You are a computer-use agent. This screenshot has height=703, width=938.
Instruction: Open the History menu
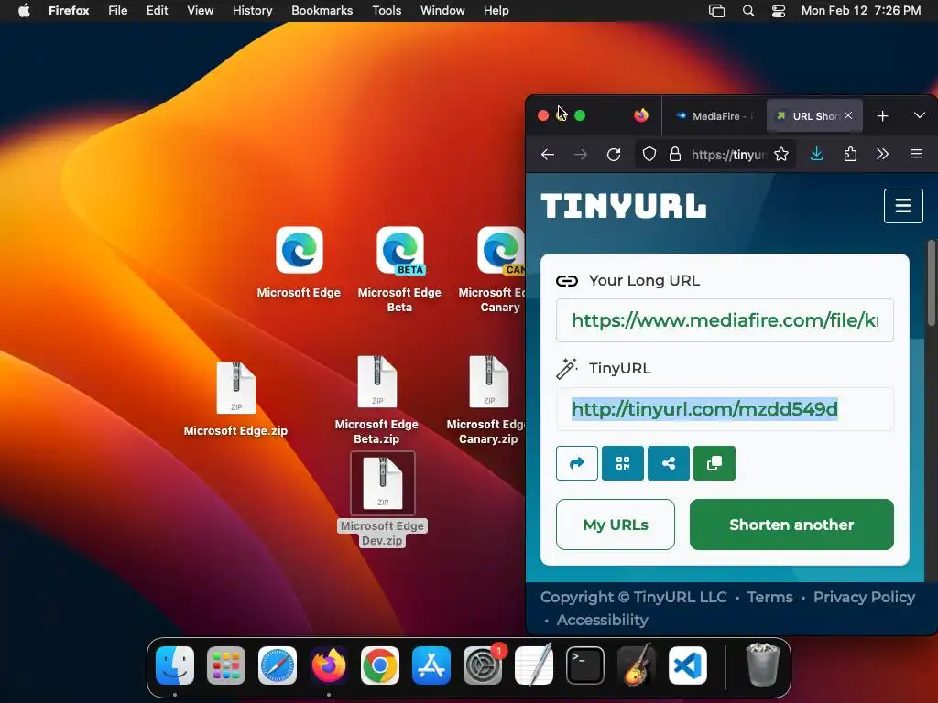point(253,11)
